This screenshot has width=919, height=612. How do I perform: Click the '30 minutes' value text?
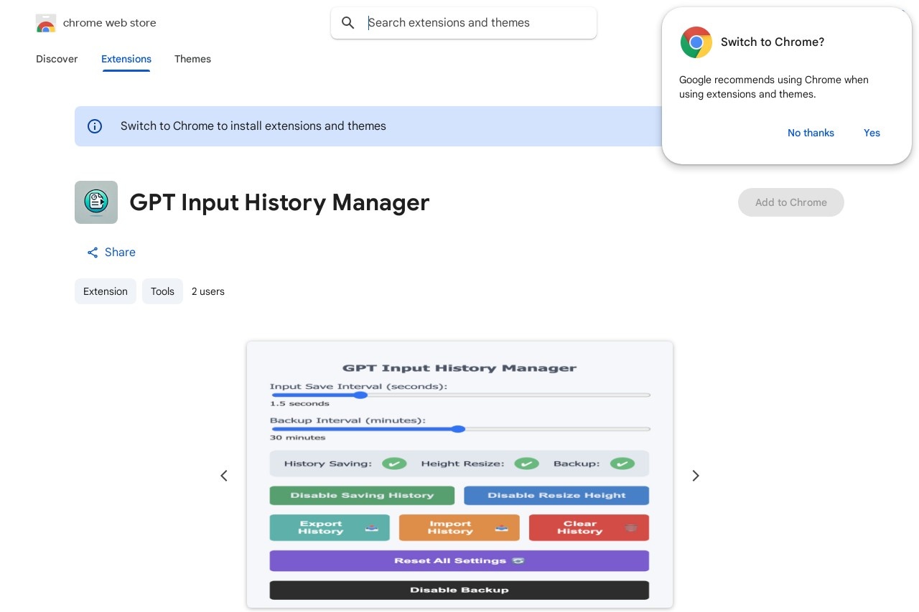pos(297,438)
